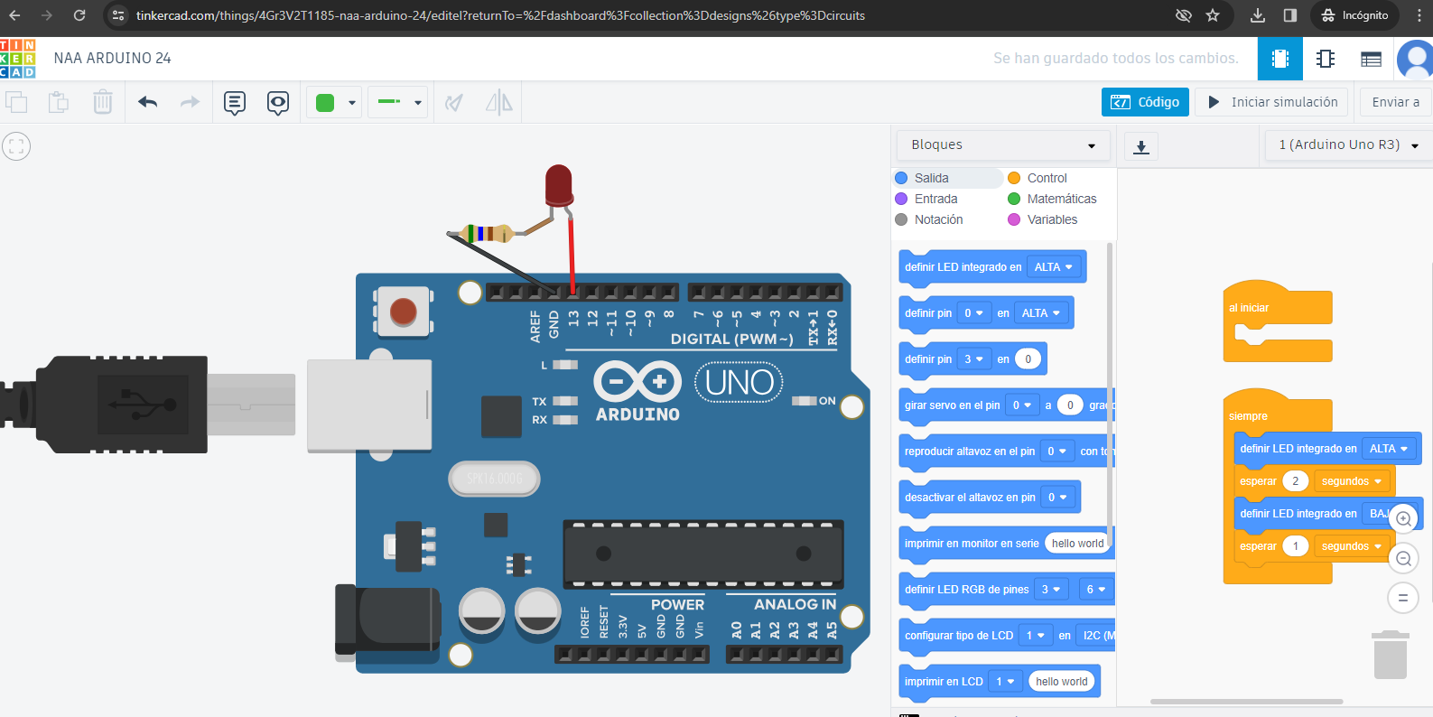This screenshot has width=1433, height=717.
Task: Zoom in on the code blocks workspace
Action: click(x=1403, y=518)
